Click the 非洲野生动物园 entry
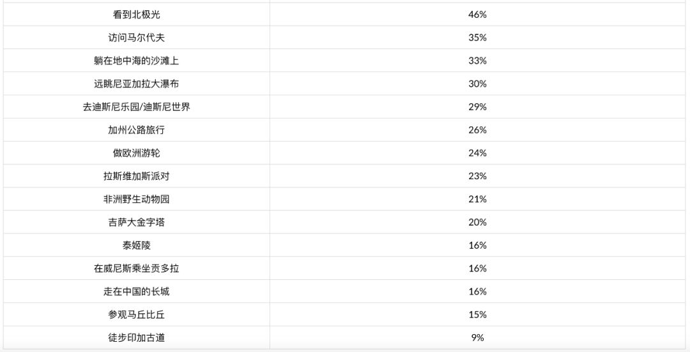This screenshot has width=690, height=352. [137, 199]
